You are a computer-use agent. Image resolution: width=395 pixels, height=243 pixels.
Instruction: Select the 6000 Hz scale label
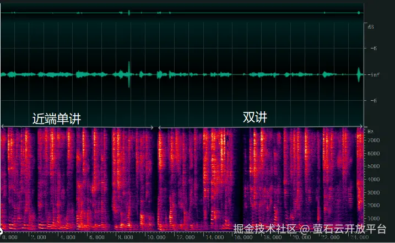pyautogui.click(x=374, y=154)
